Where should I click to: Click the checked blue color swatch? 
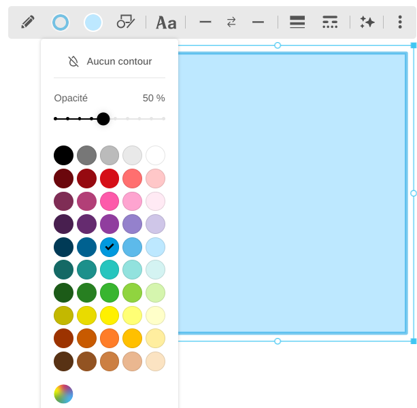pyautogui.click(x=110, y=247)
